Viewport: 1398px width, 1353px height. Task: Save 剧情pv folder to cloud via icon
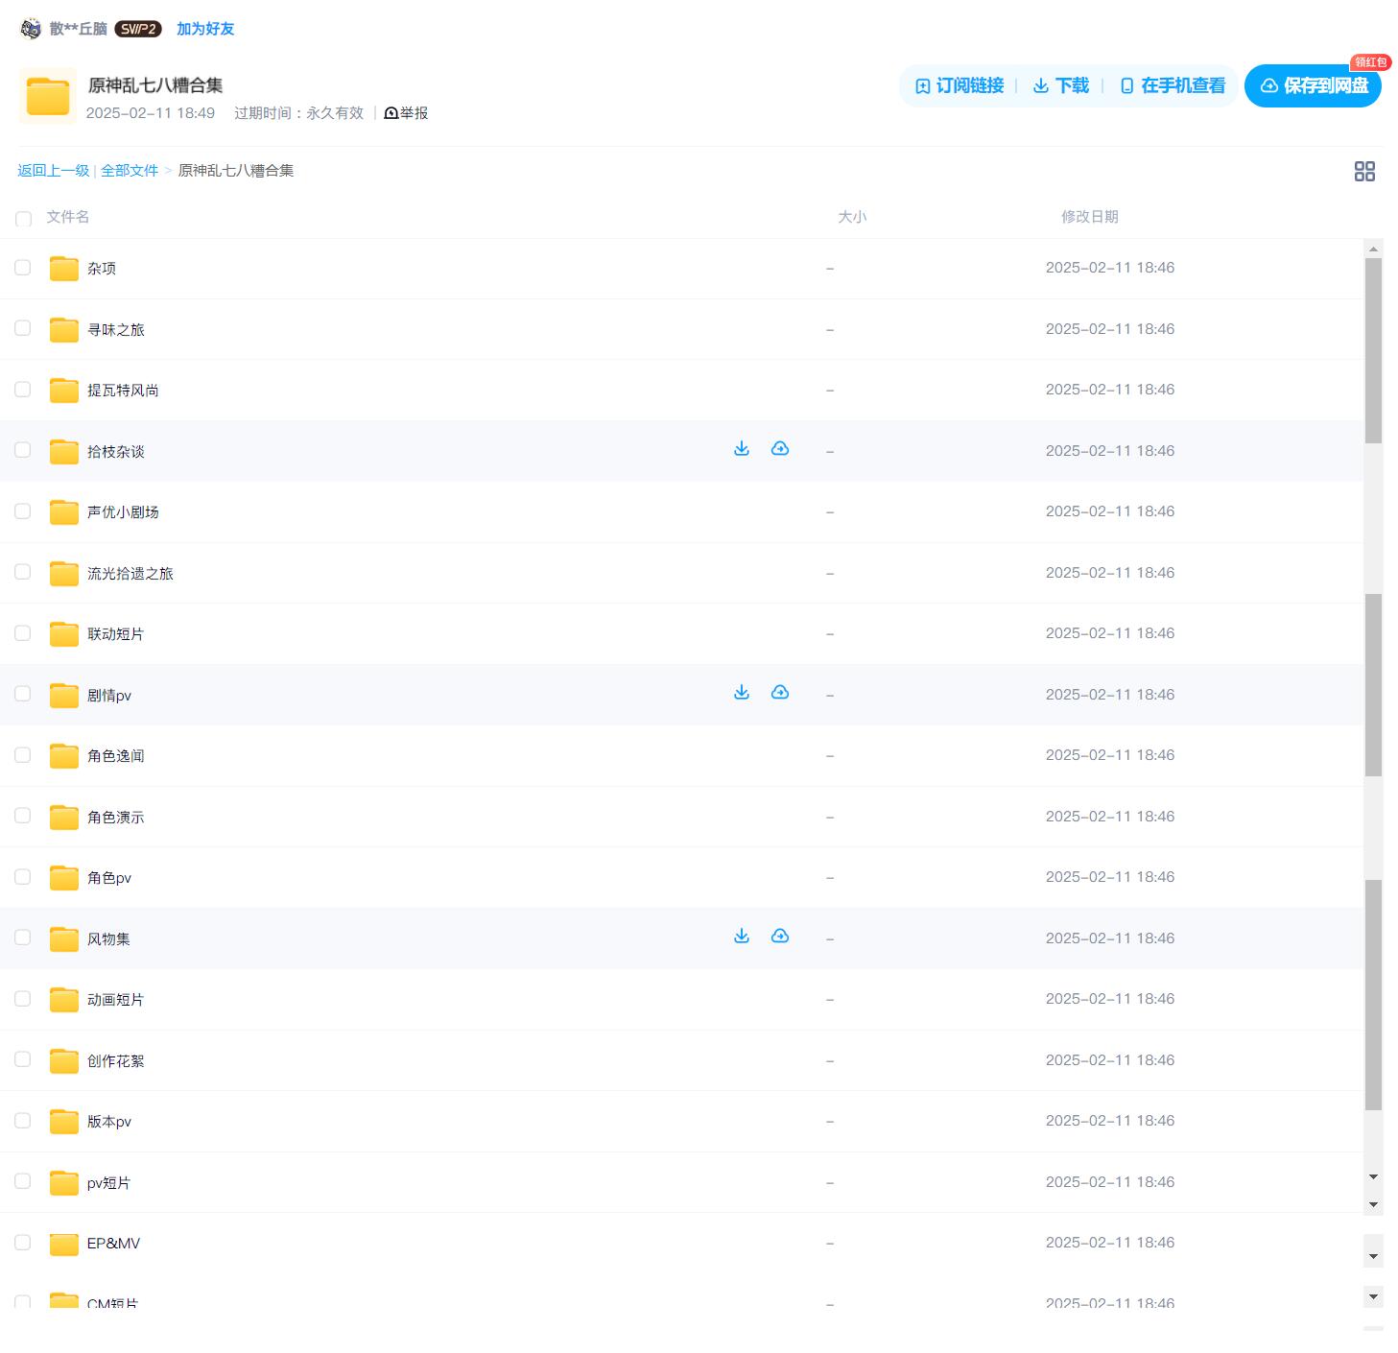779,693
